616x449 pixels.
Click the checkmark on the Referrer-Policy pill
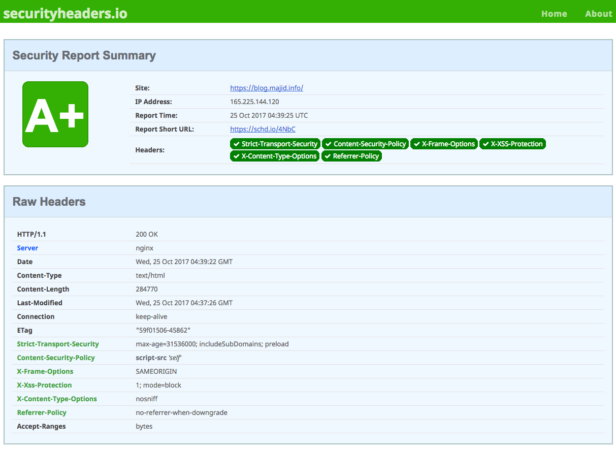(x=327, y=156)
